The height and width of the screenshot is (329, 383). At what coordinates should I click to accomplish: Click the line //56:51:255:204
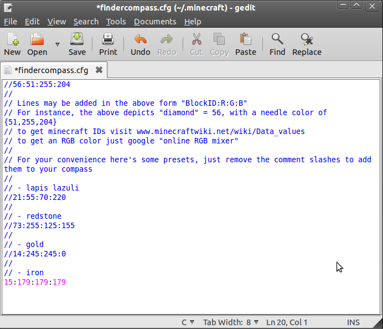point(37,84)
